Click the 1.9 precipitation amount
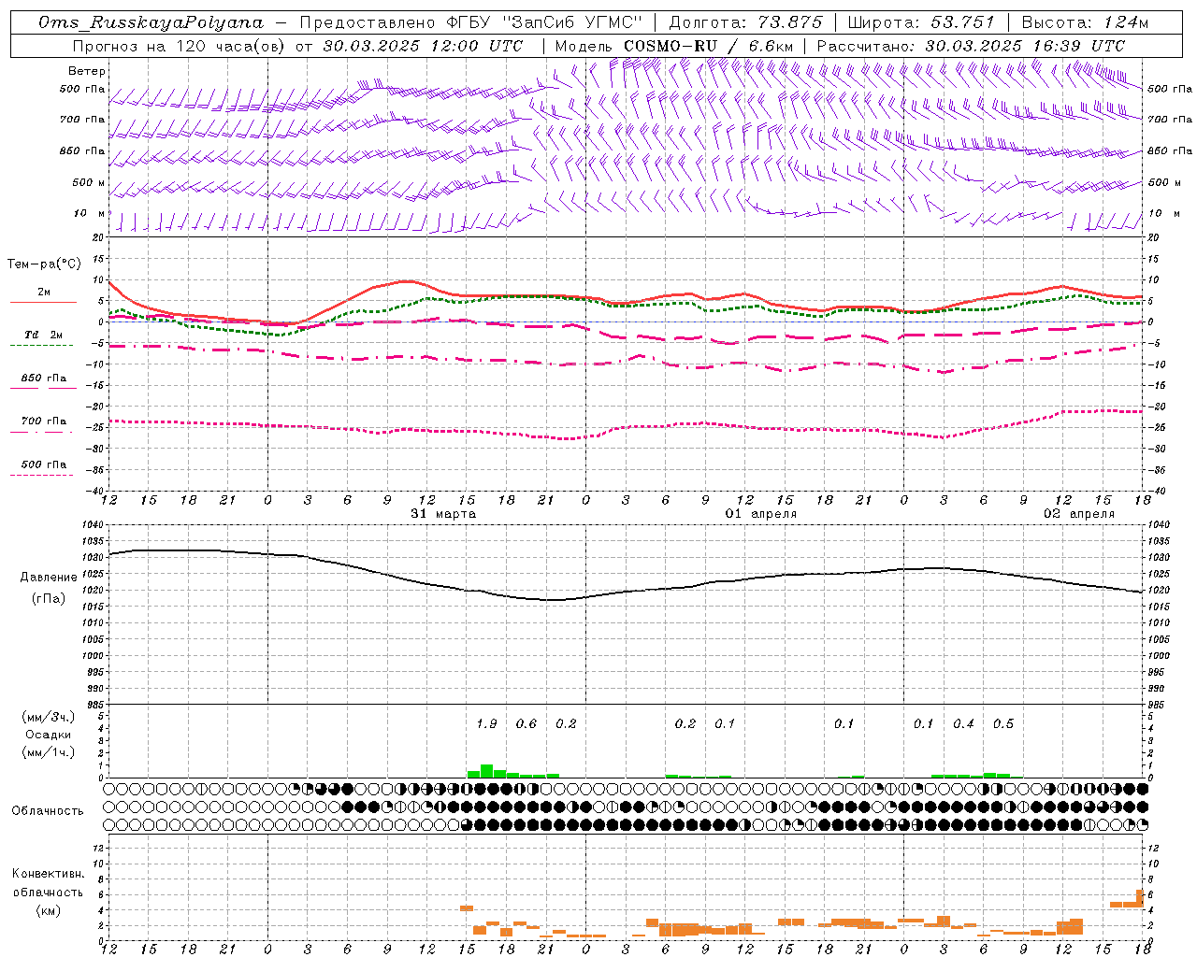The image size is (1197, 957). pyautogui.click(x=486, y=723)
